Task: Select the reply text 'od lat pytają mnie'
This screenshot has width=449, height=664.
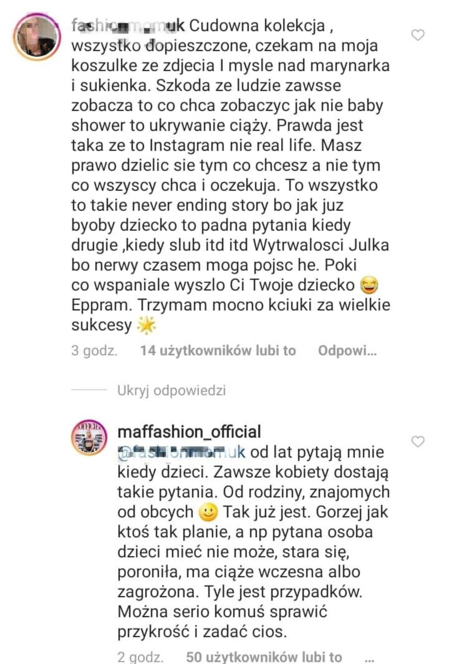Action: click(317, 451)
